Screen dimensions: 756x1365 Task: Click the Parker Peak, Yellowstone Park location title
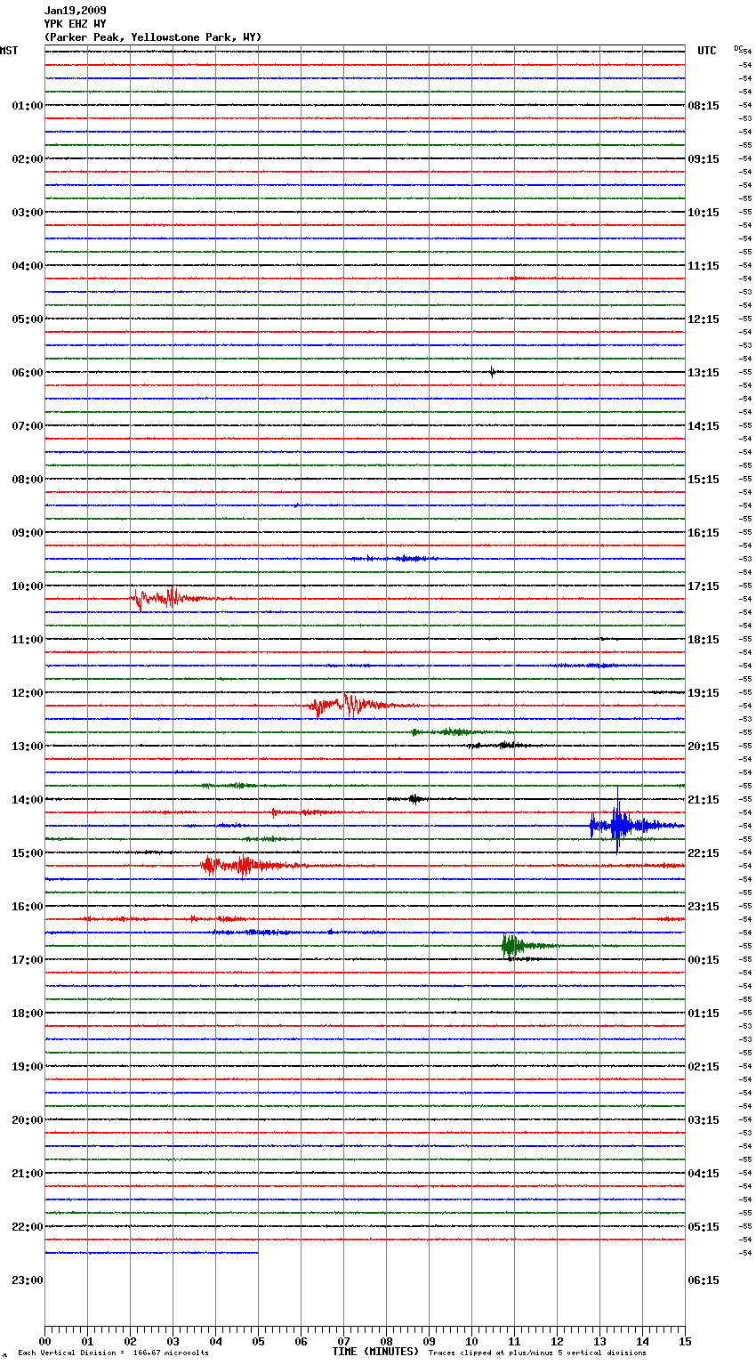(x=153, y=37)
